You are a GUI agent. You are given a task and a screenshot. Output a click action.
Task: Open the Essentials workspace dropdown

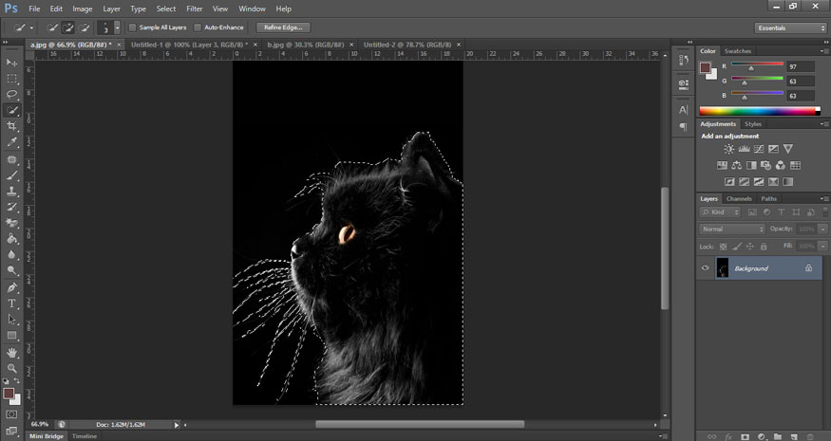click(789, 28)
